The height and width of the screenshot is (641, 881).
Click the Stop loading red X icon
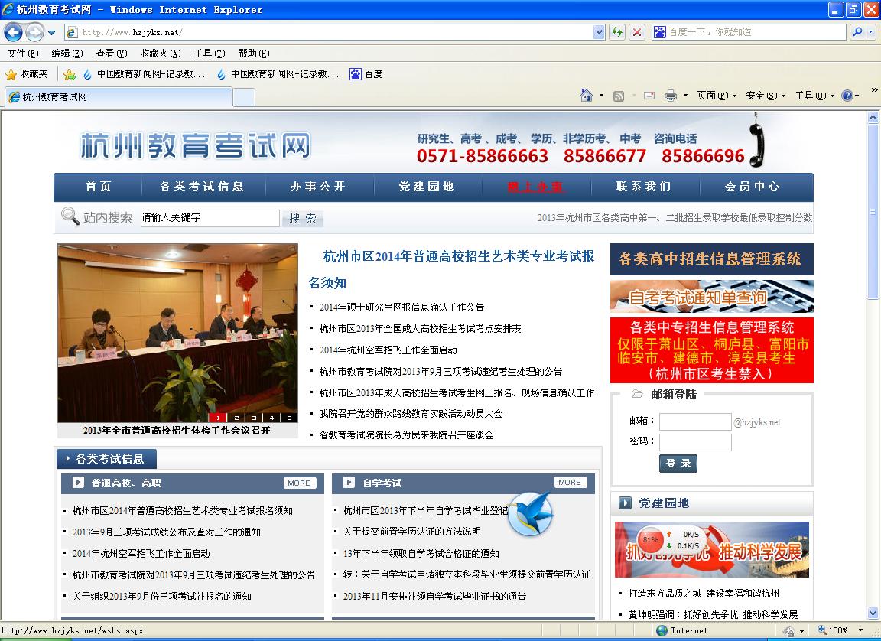[x=636, y=32]
